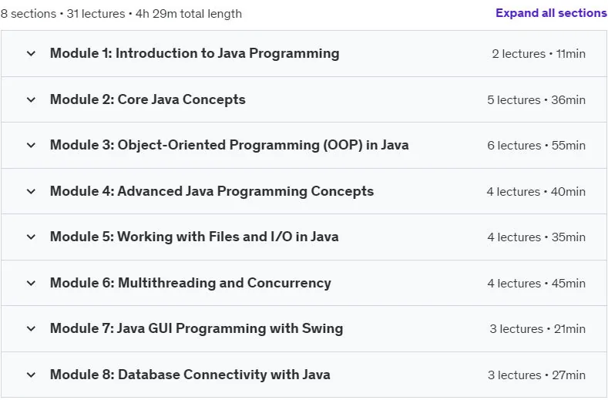The height and width of the screenshot is (400, 608).
Task: Expand chevron for Module 1: Introduction to Java Programming
Action: click(x=31, y=53)
